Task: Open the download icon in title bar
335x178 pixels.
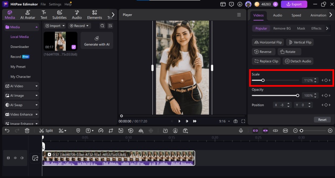Action: tap(240, 4)
